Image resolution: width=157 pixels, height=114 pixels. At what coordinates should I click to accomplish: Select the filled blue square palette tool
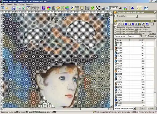(x=126, y=24)
